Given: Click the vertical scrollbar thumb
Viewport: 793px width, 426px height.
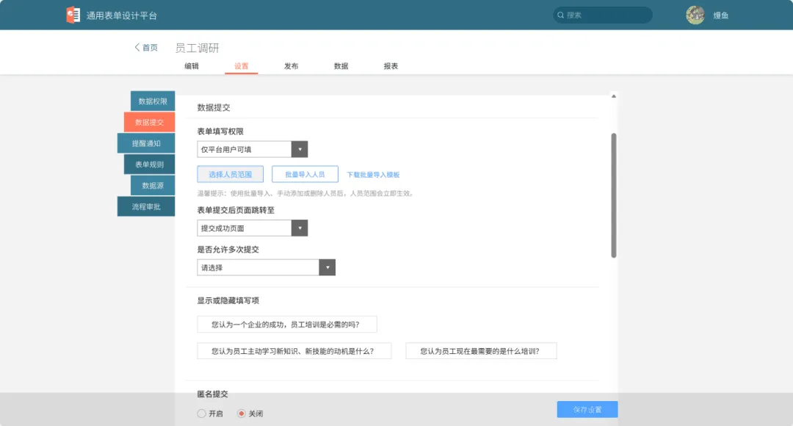Looking at the screenshot, I should (x=613, y=195).
